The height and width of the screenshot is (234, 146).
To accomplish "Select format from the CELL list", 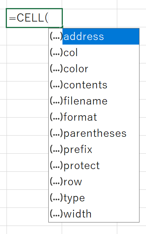I will [94, 117].
